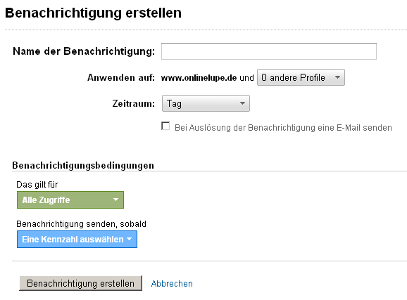Click the Benachrichtigung senden, sobald text
Screen dimensions: 407x300
81,224
